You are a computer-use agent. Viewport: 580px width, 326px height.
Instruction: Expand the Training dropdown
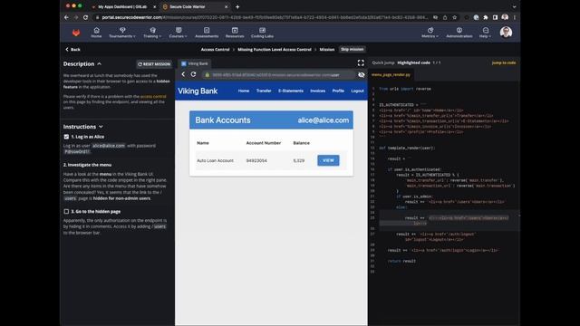[152, 33]
